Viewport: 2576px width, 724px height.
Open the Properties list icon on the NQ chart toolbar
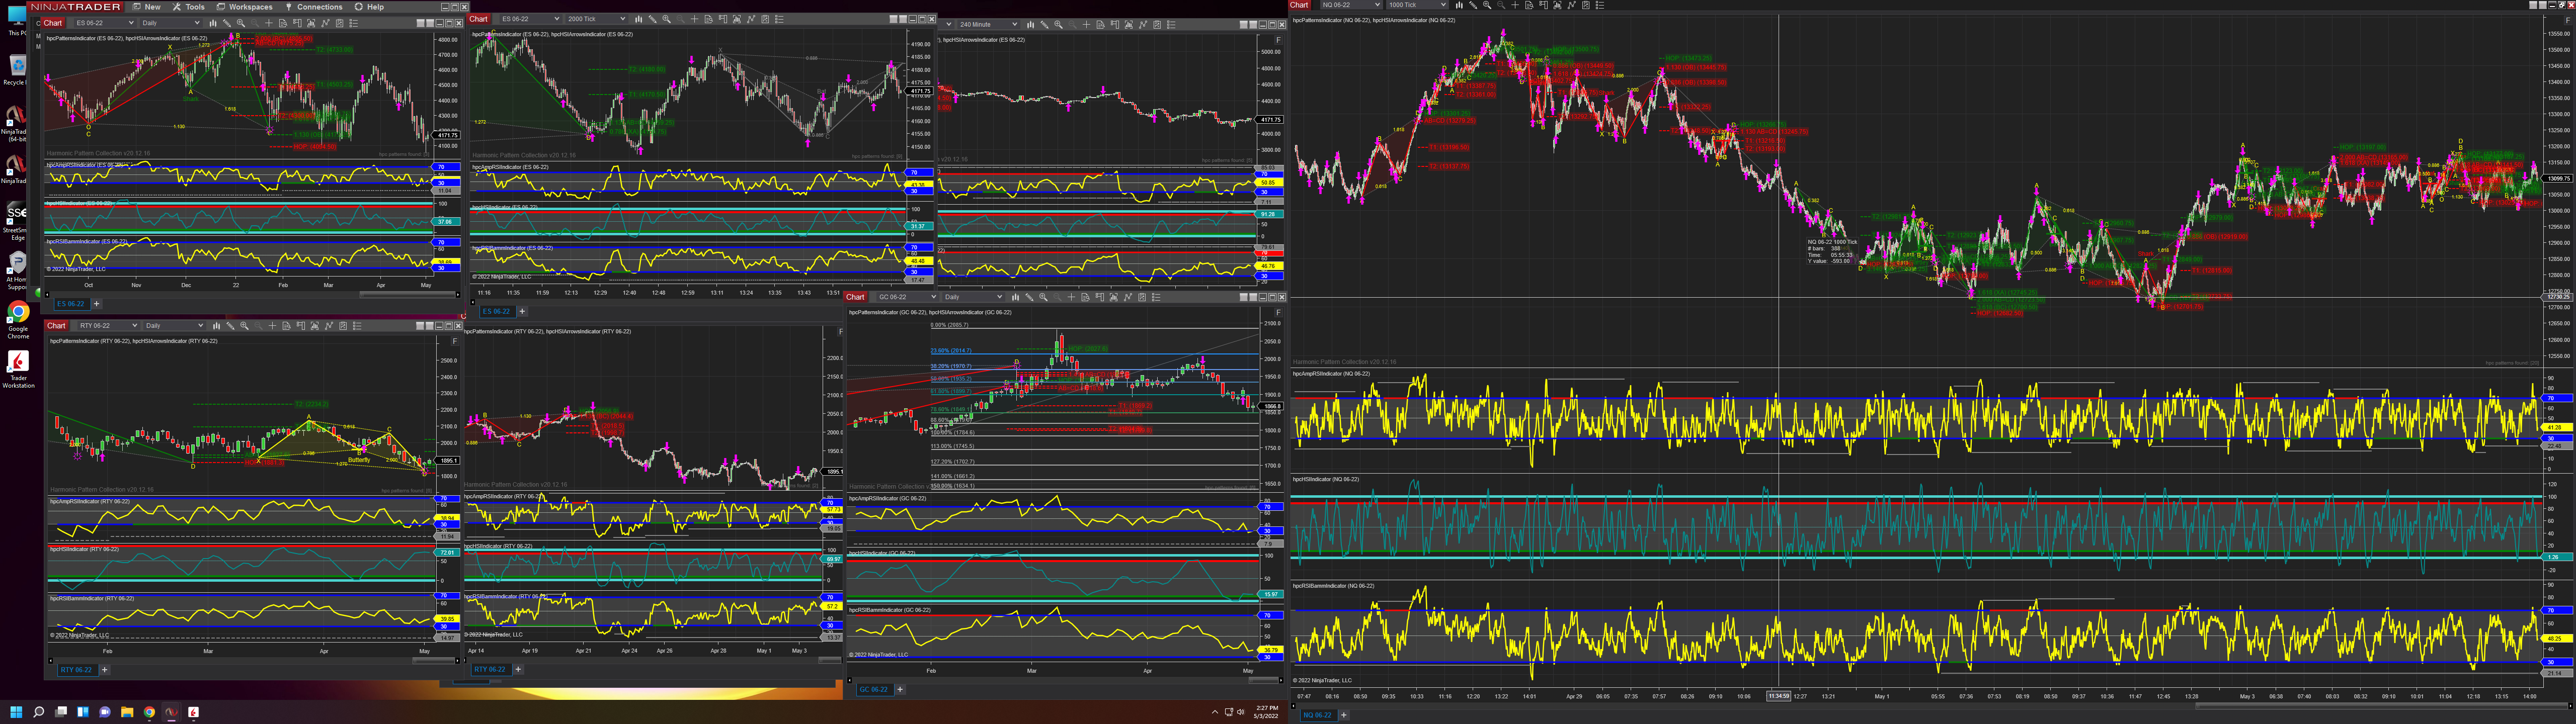pyautogui.click(x=1599, y=5)
